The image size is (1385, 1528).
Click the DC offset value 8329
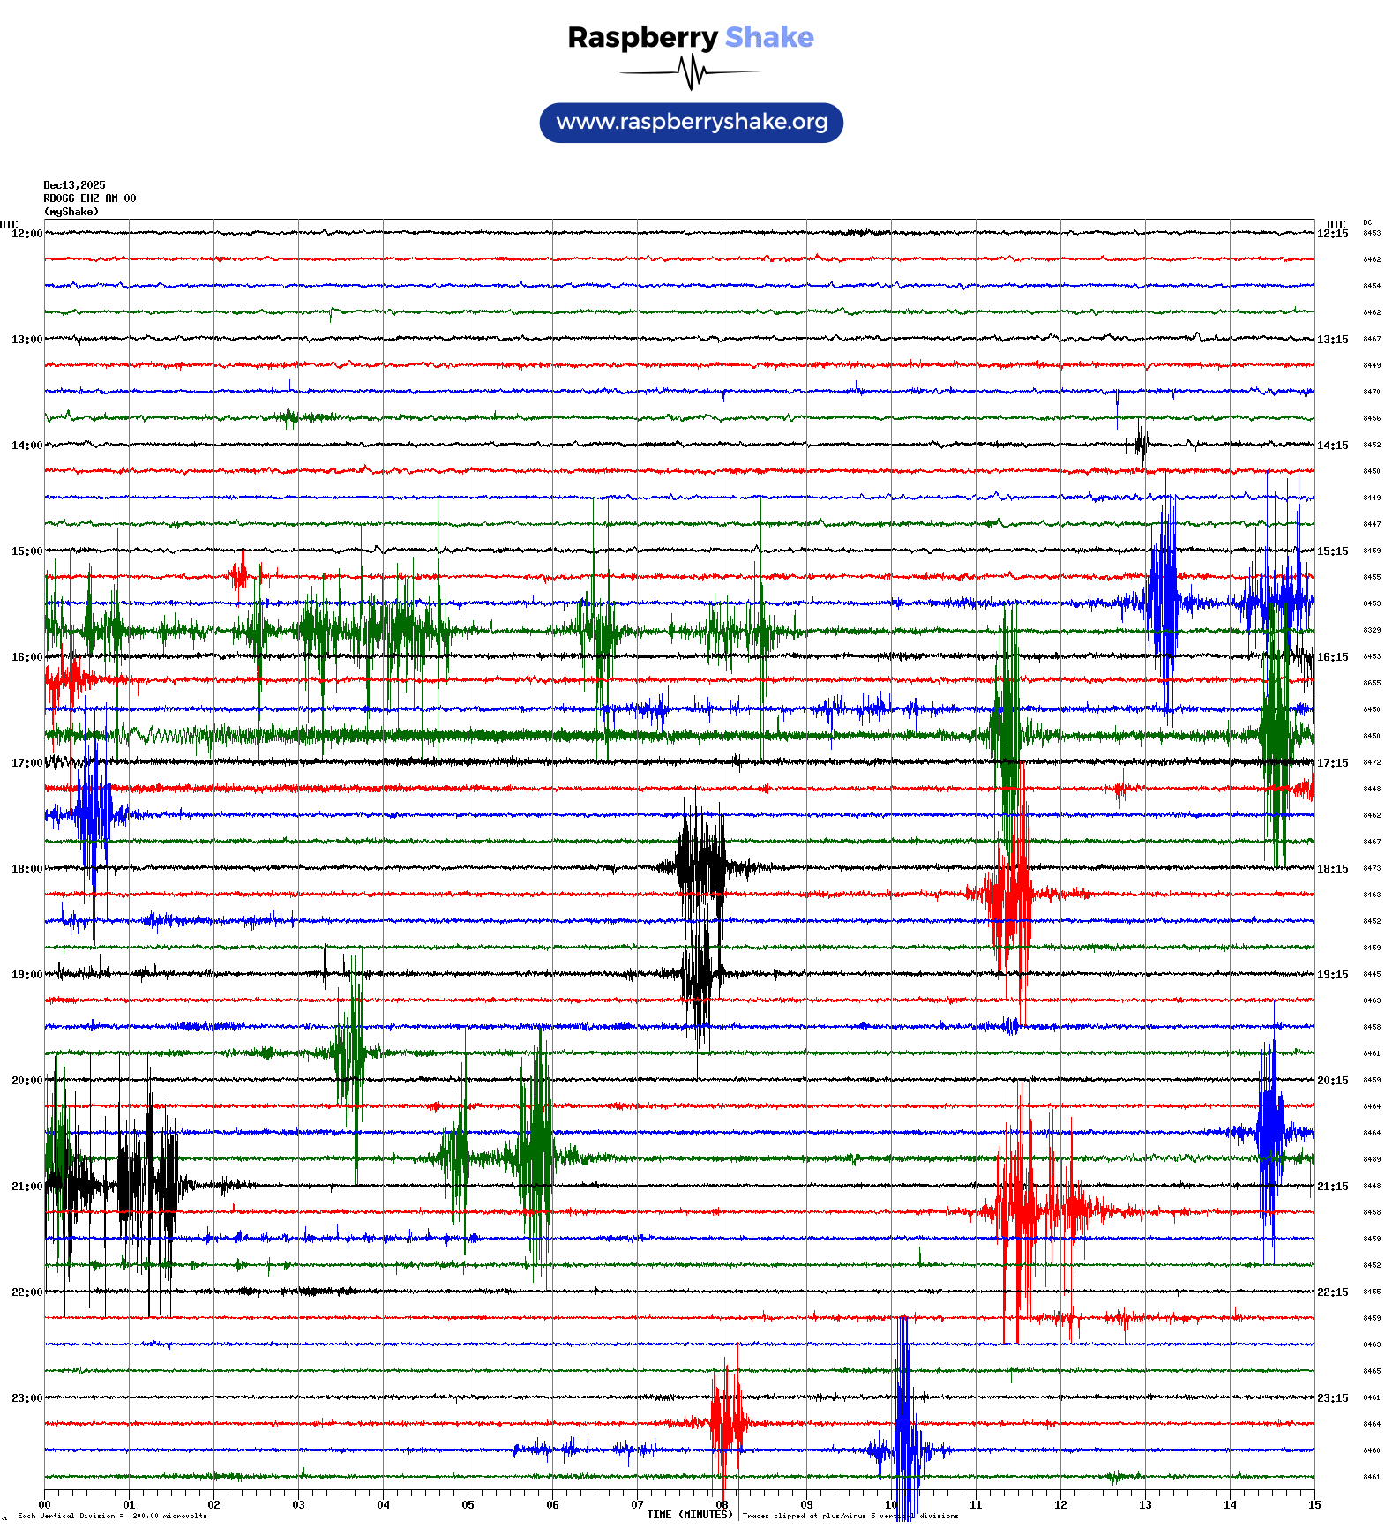click(1372, 631)
